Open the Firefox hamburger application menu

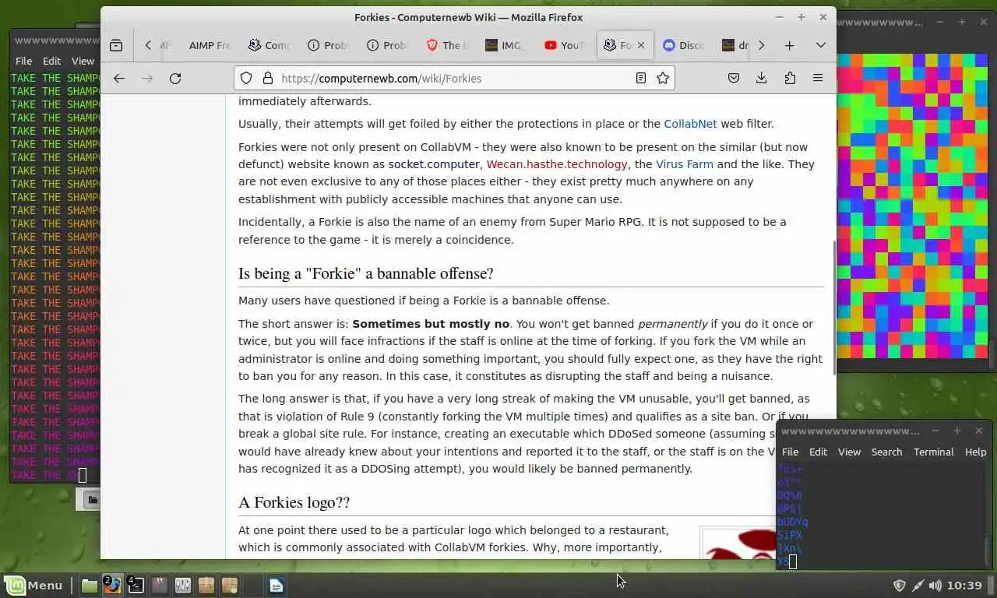[818, 78]
